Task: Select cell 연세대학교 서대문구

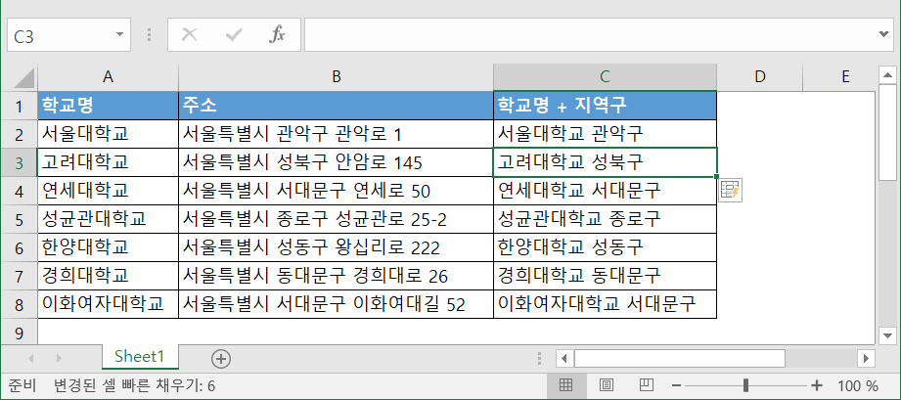Action: click(x=606, y=191)
